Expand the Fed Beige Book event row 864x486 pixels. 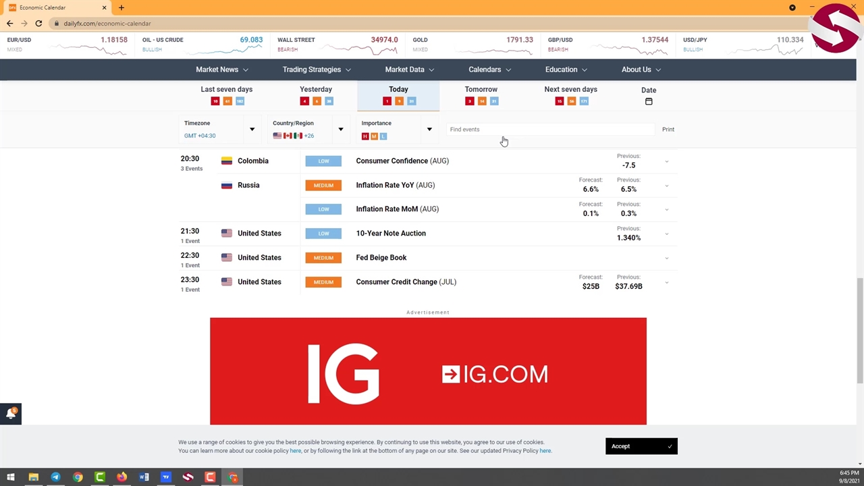click(666, 258)
